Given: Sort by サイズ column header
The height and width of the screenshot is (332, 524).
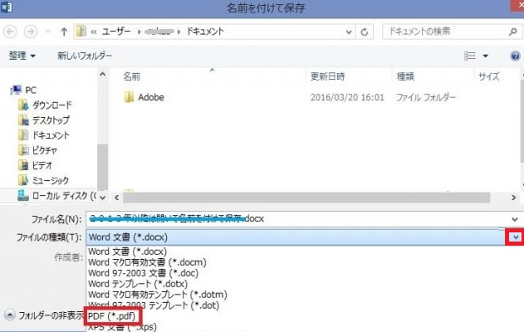Looking at the screenshot, I should 488,76.
